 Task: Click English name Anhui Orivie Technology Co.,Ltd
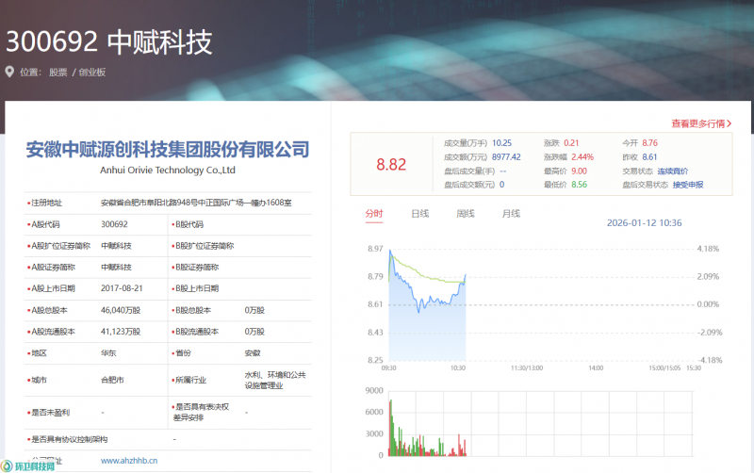(168, 171)
